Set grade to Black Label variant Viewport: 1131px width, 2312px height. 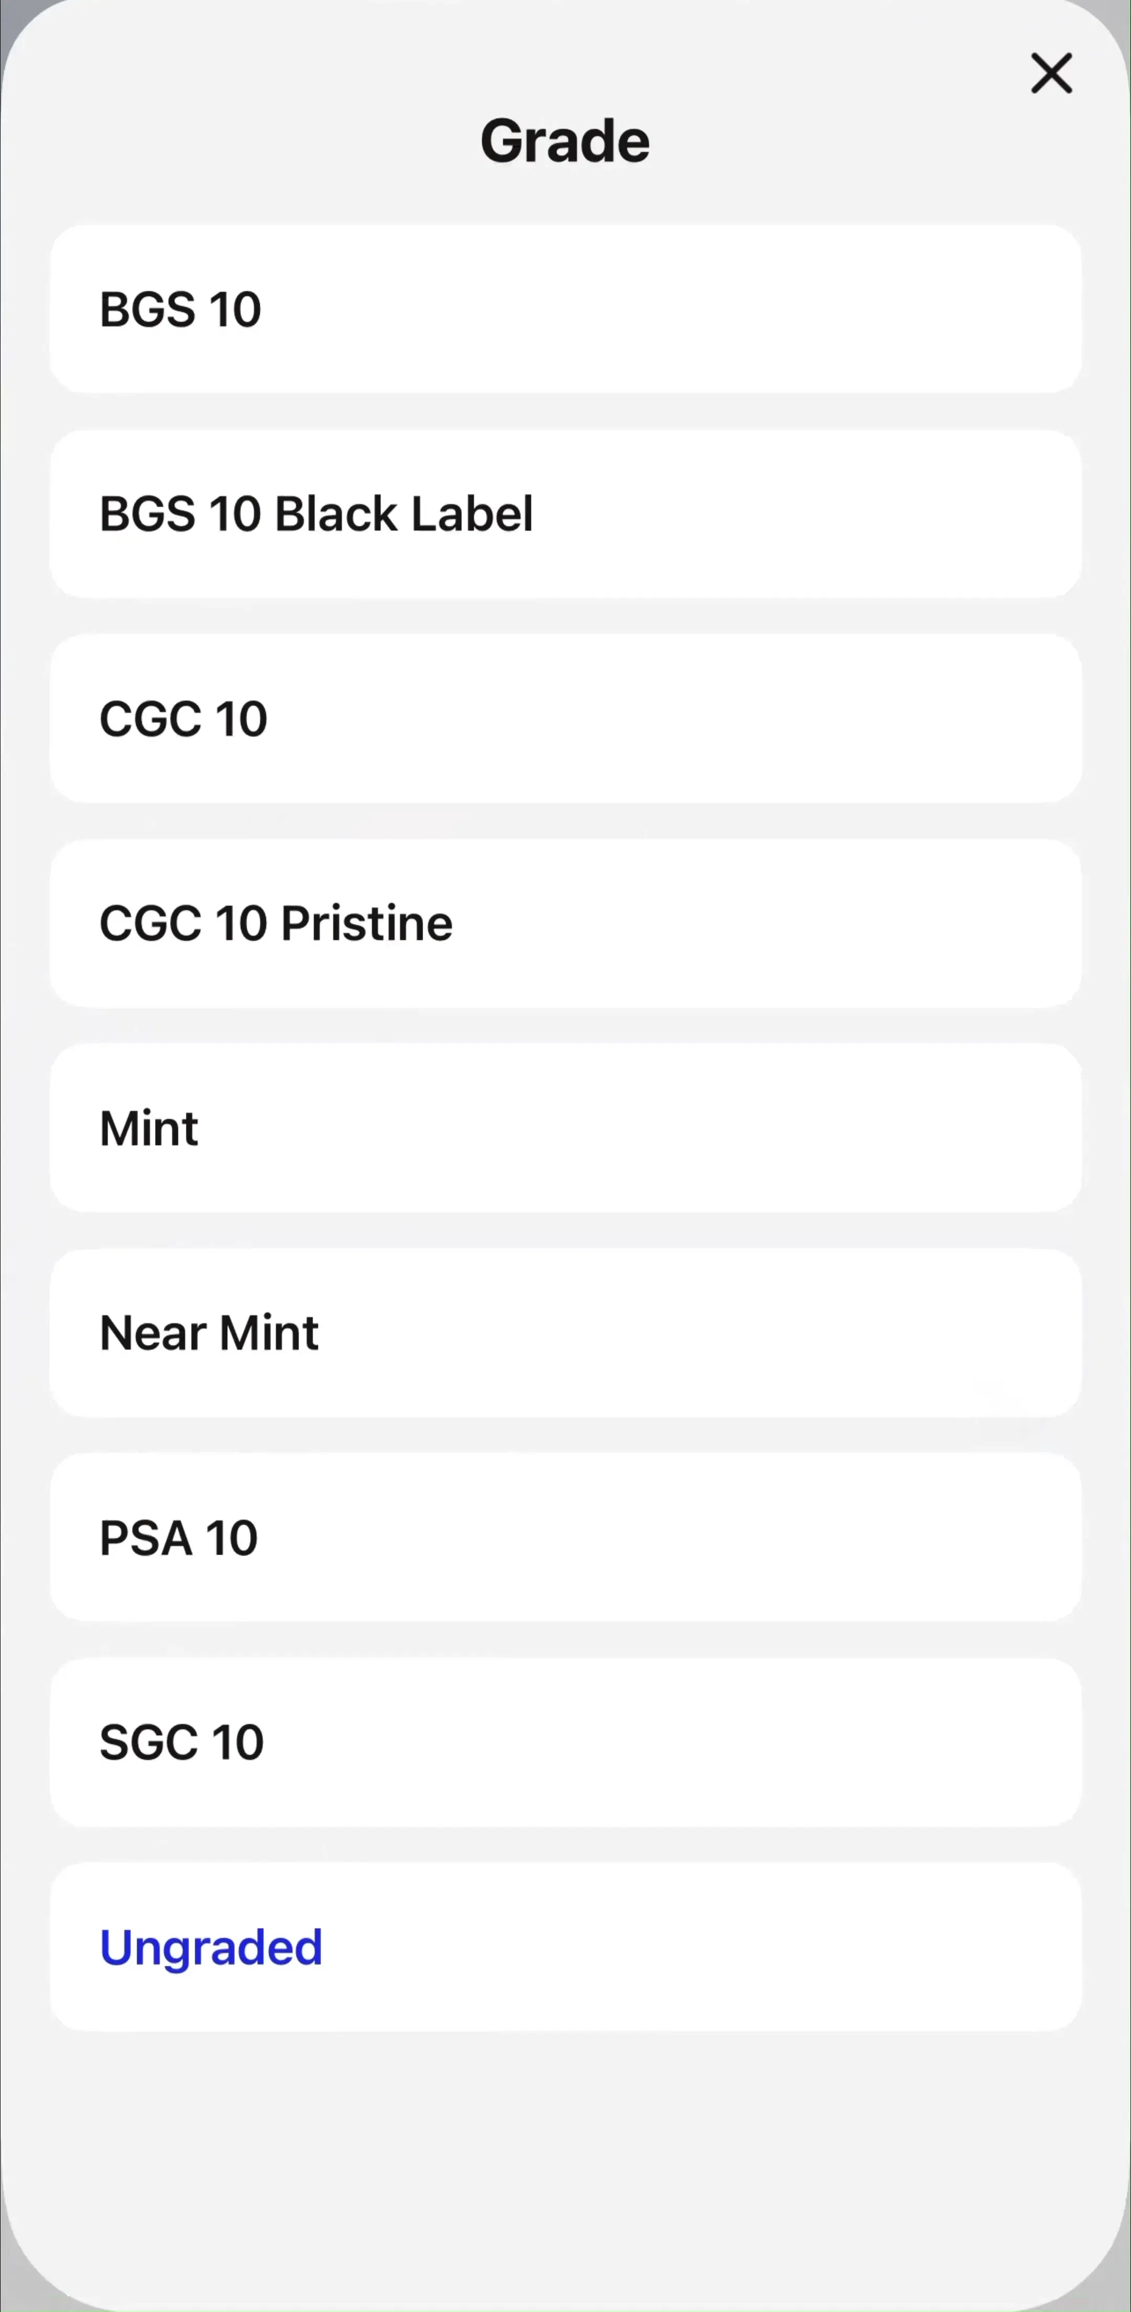(x=565, y=513)
